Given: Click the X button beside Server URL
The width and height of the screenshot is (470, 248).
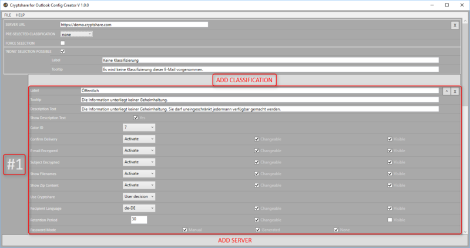Looking at the screenshot, I should [455, 25].
